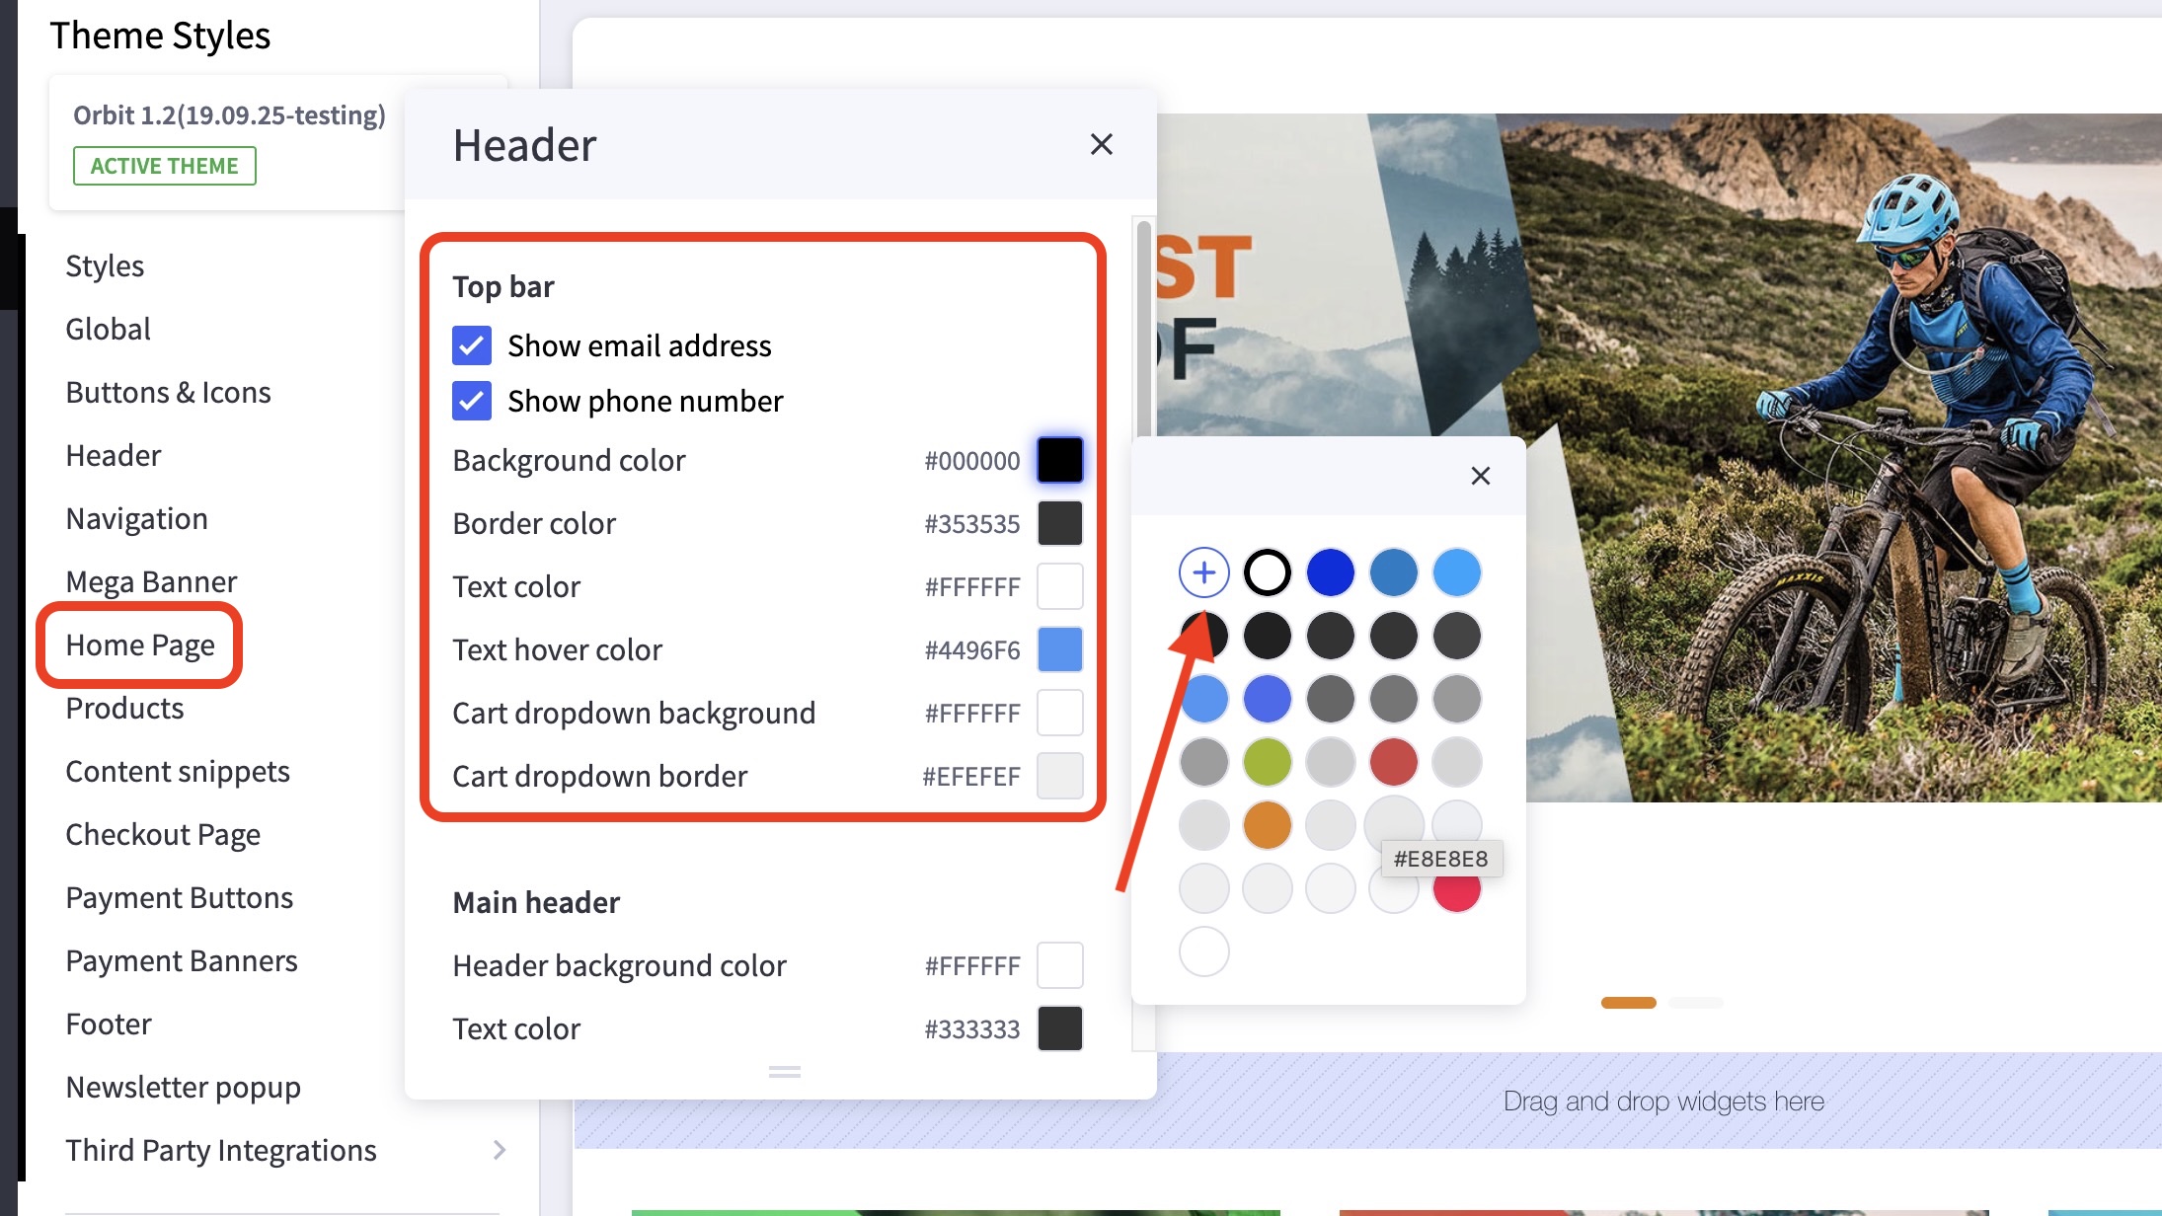This screenshot has width=2162, height=1216.
Task: Open Cart dropdown border color swatch
Action: point(1059,776)
